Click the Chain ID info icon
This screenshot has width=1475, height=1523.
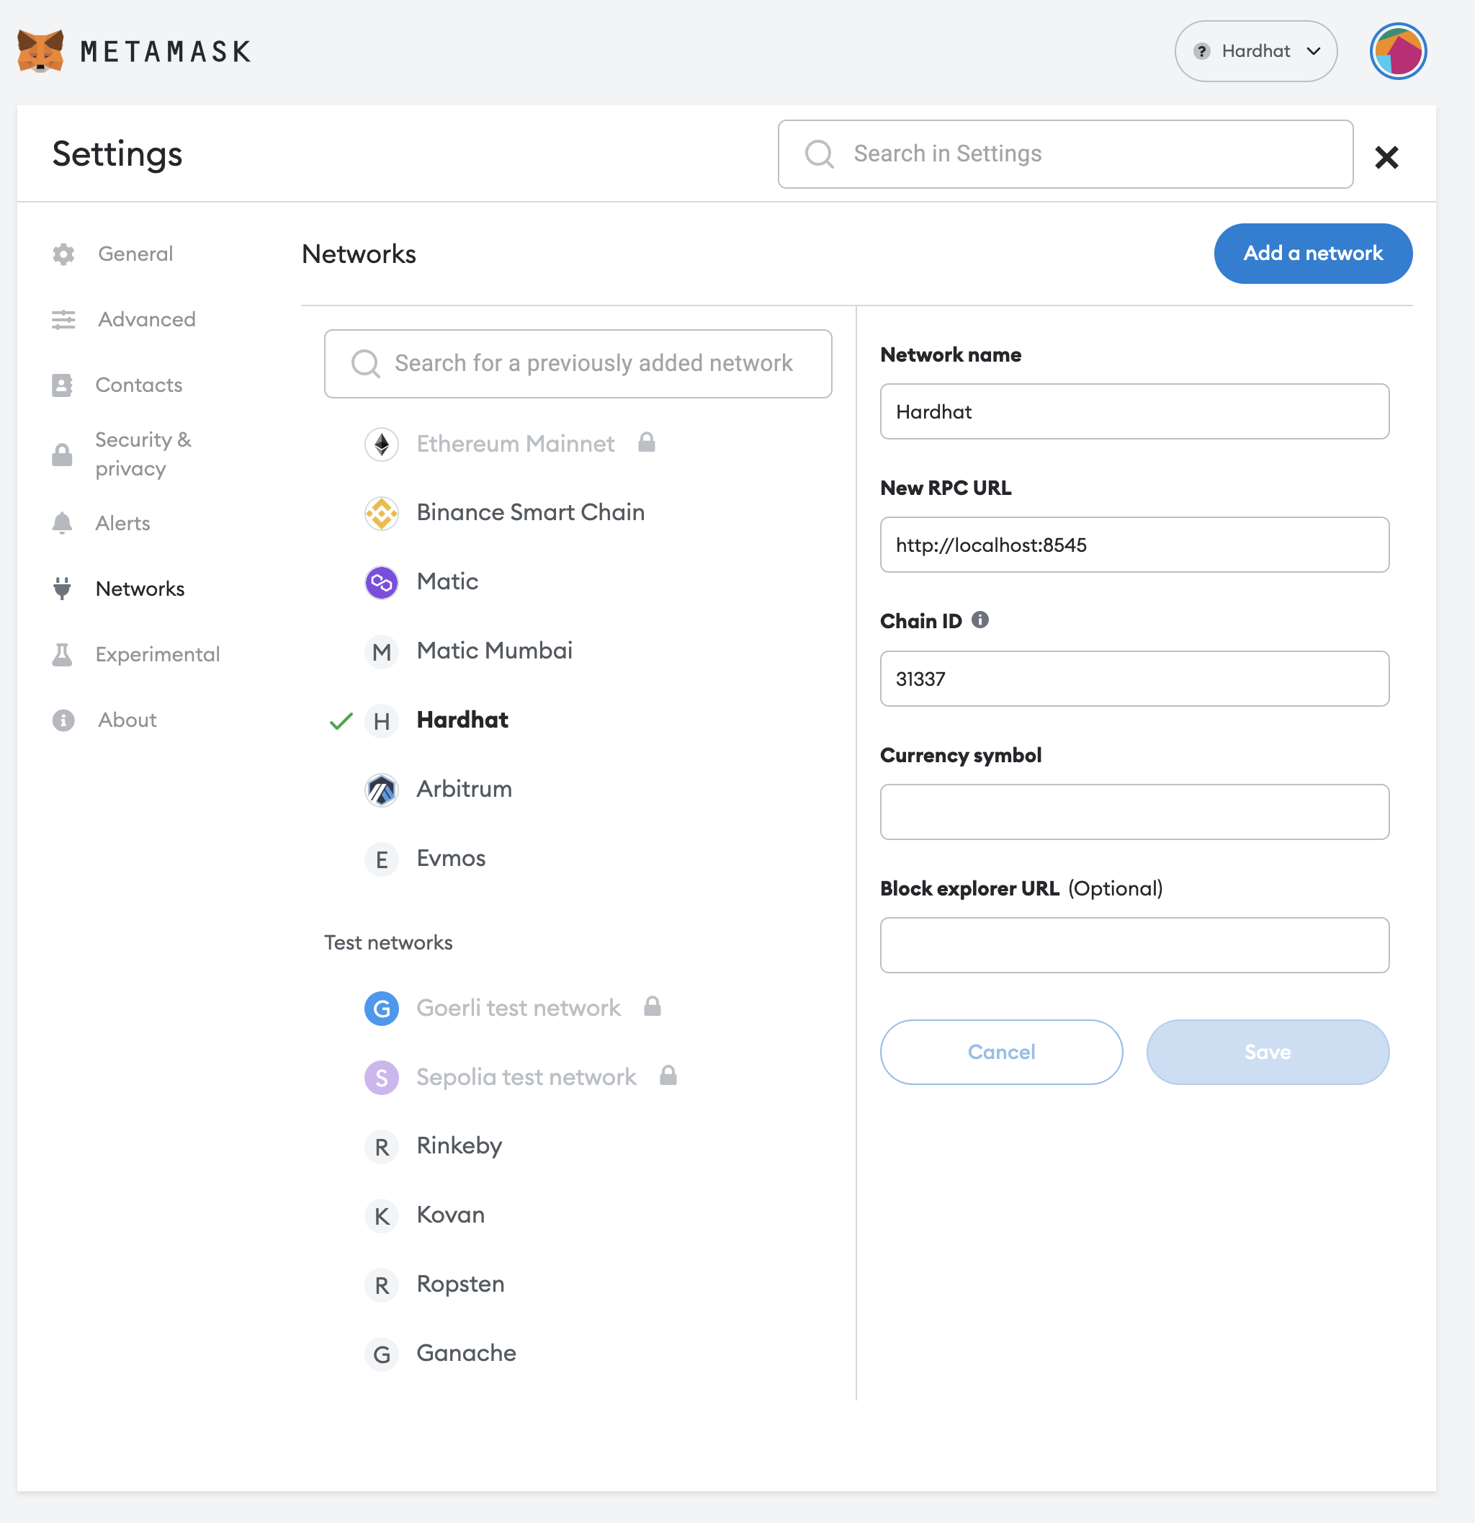979,620
